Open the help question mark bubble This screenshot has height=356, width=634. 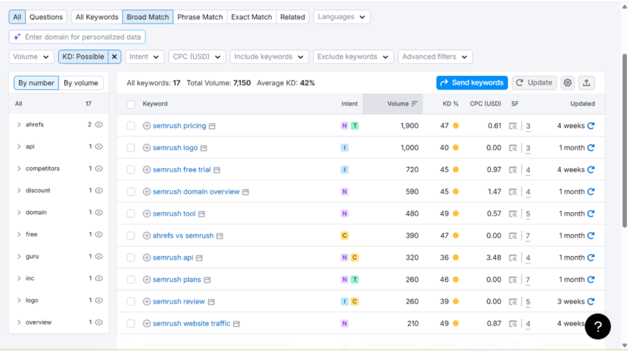597,327
